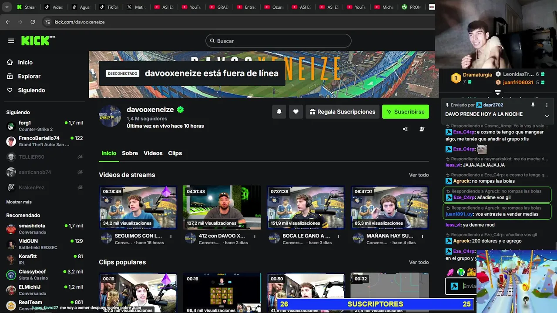The height and width of the screenshot is (313, 557).
Task: Click the share icon under Suscribirse
Action: pyautogui.click(x=405, y=129)
